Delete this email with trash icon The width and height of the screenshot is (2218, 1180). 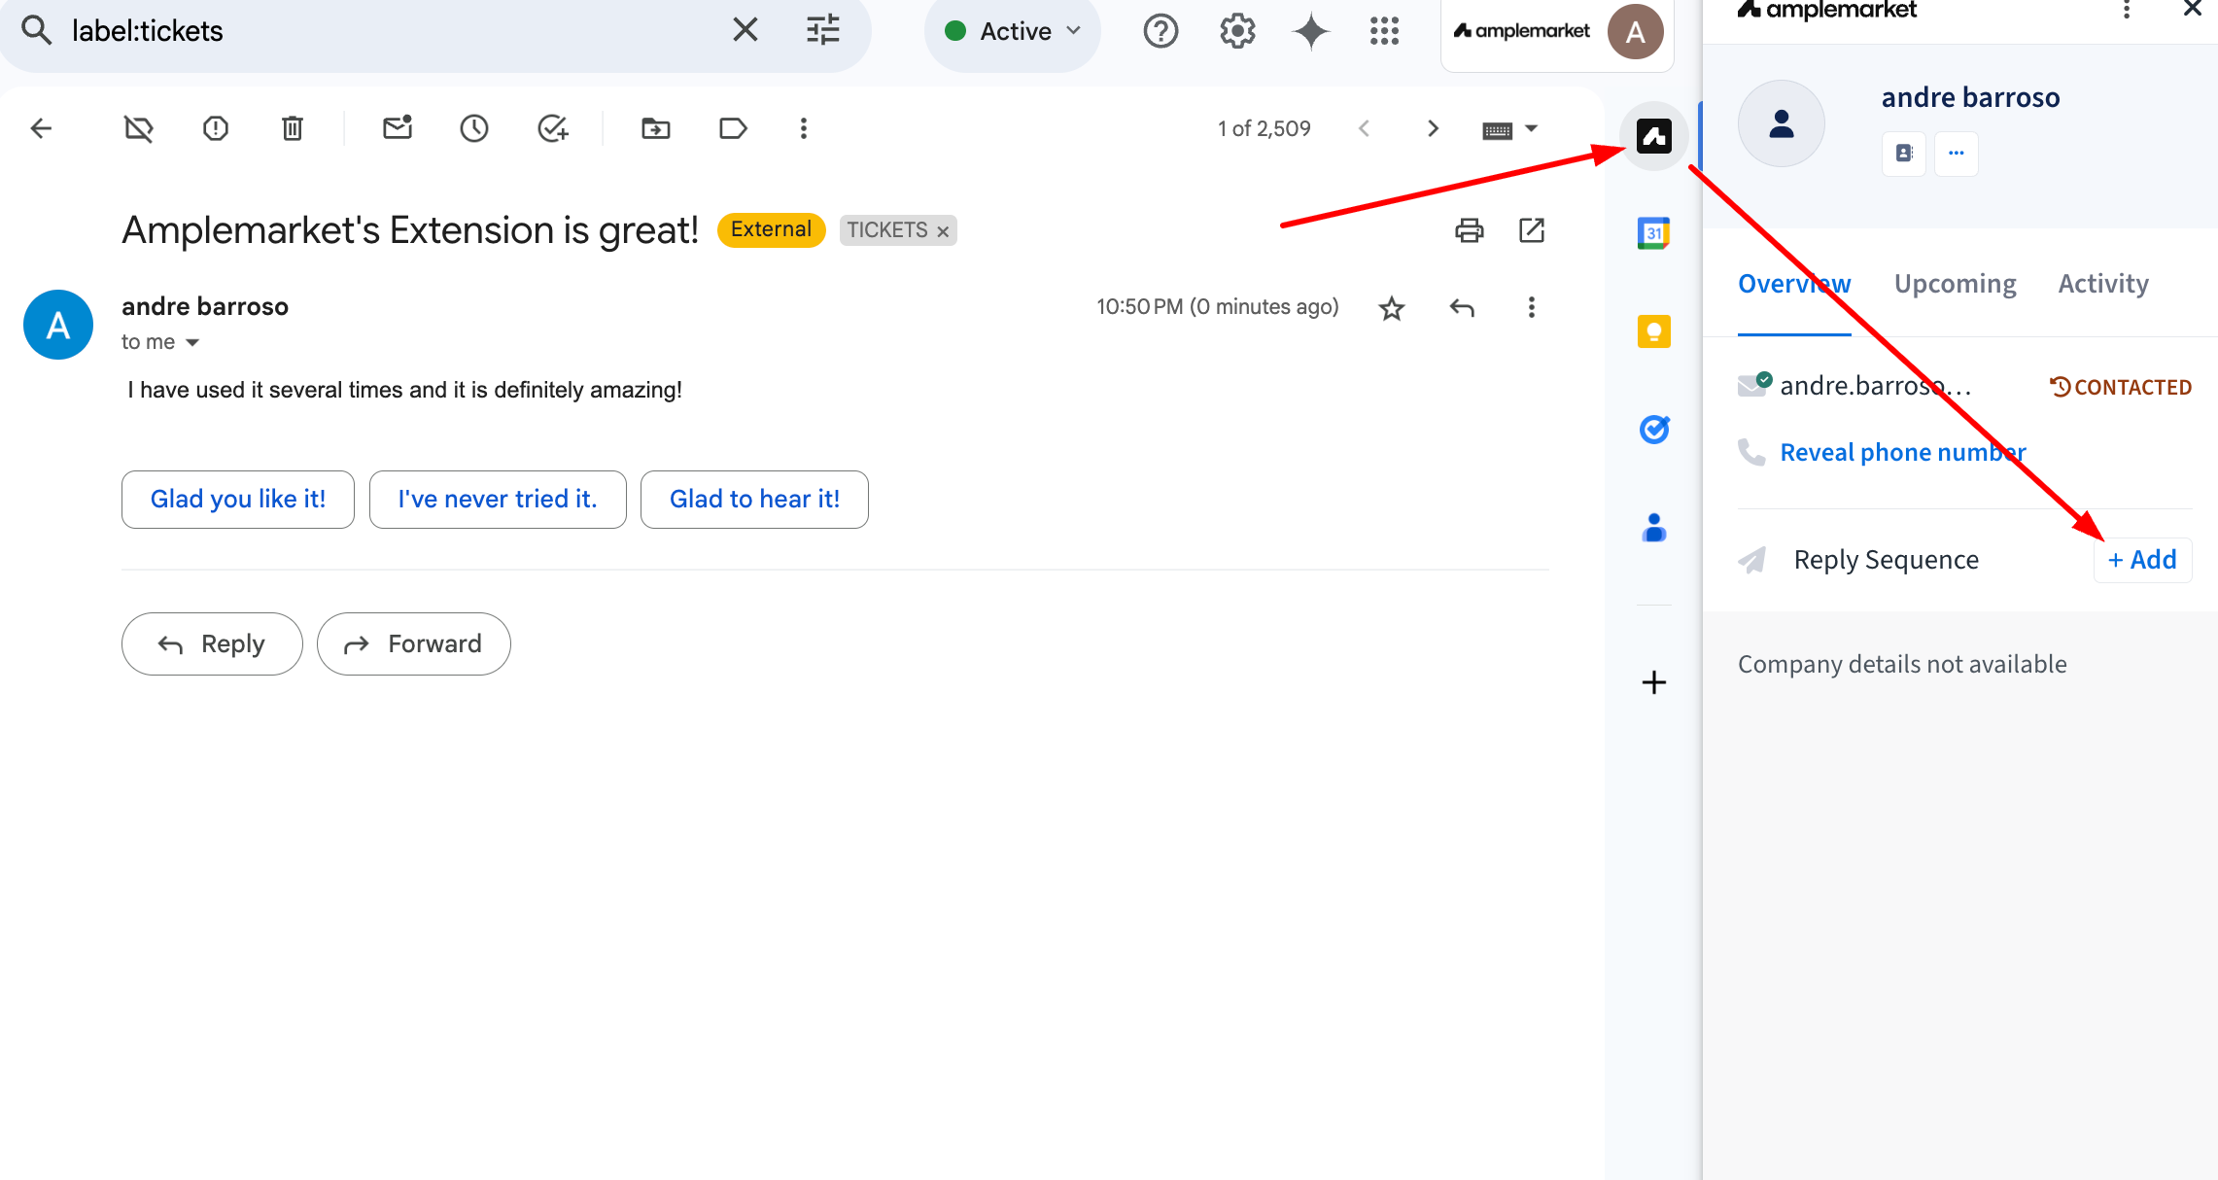(x=293, y=128)
